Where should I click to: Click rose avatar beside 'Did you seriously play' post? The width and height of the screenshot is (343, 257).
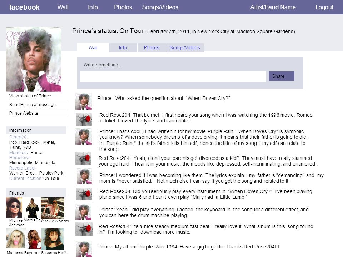click(x=84, y=194)
